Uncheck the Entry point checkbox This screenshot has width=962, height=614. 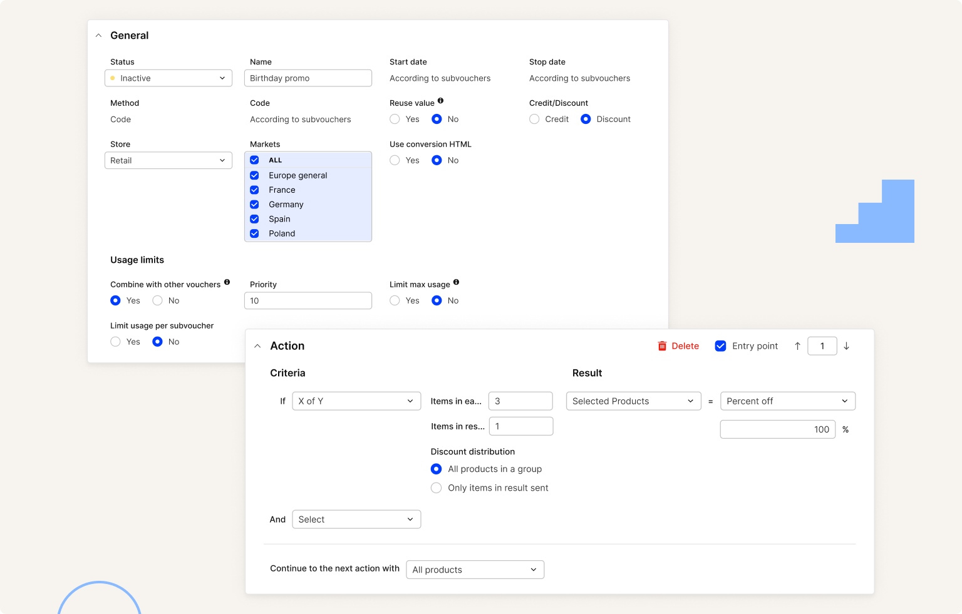(x=720, y=346)
